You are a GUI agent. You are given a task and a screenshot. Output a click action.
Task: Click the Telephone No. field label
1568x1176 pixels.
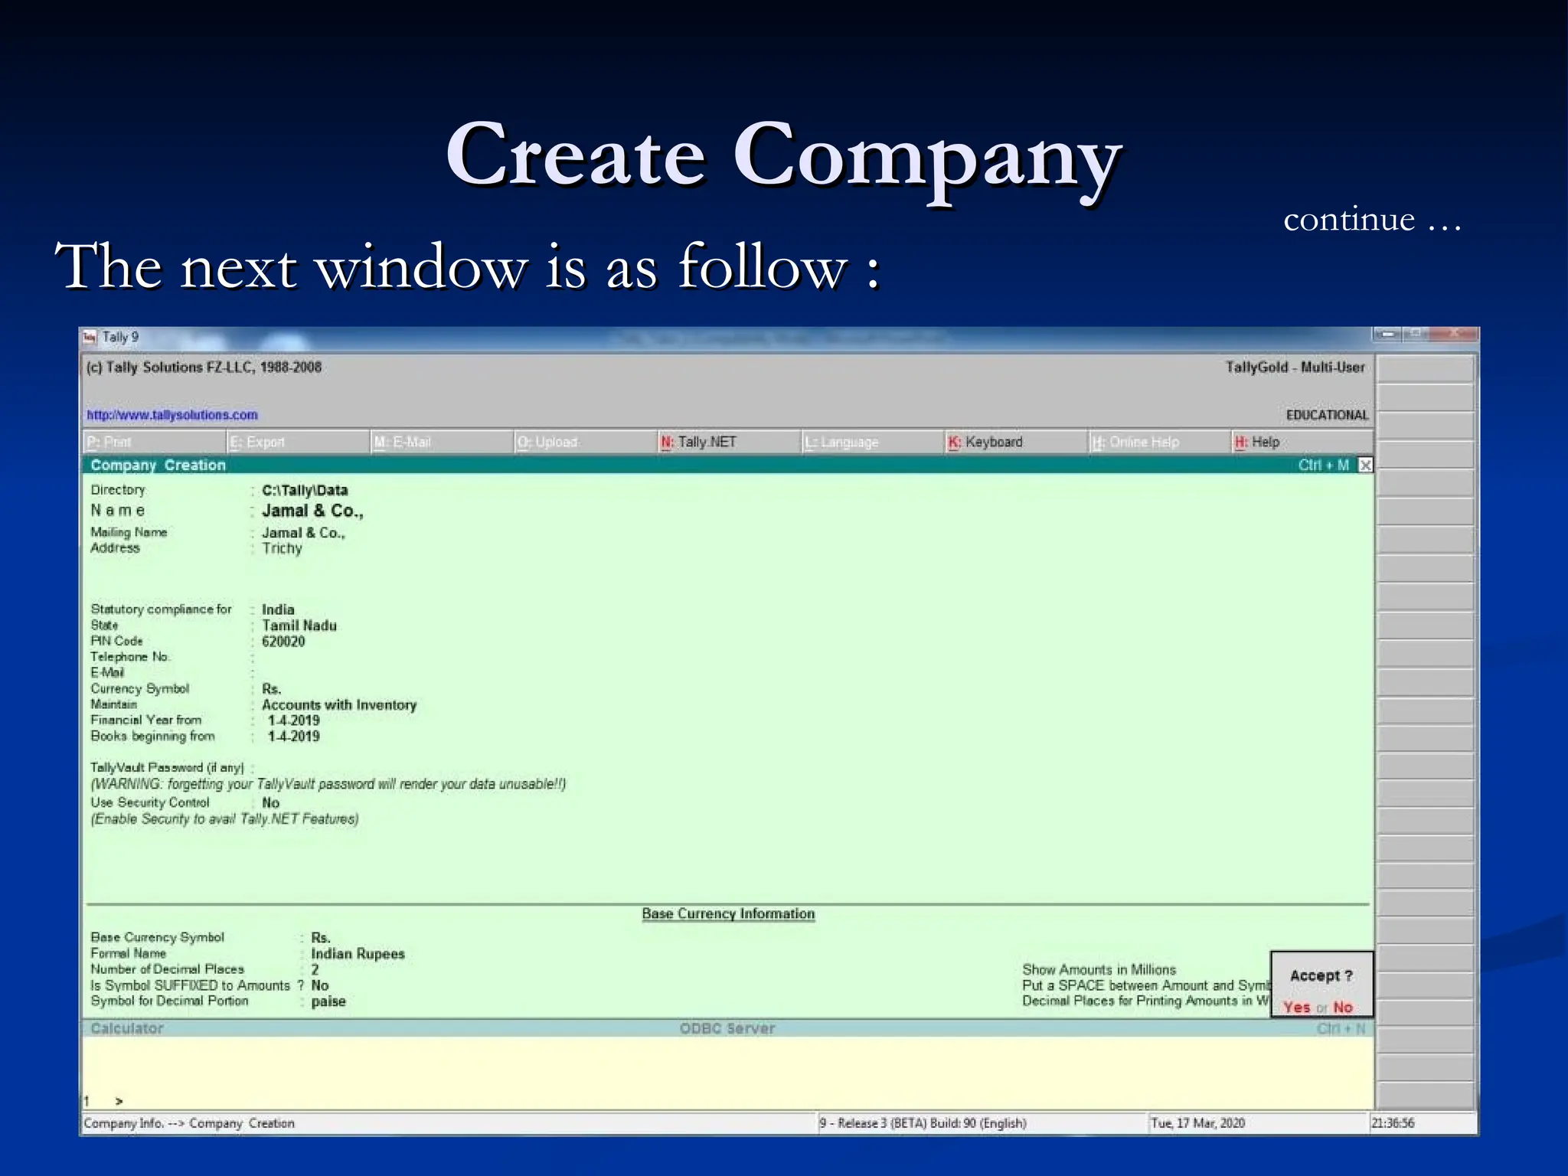pos(130,657)
